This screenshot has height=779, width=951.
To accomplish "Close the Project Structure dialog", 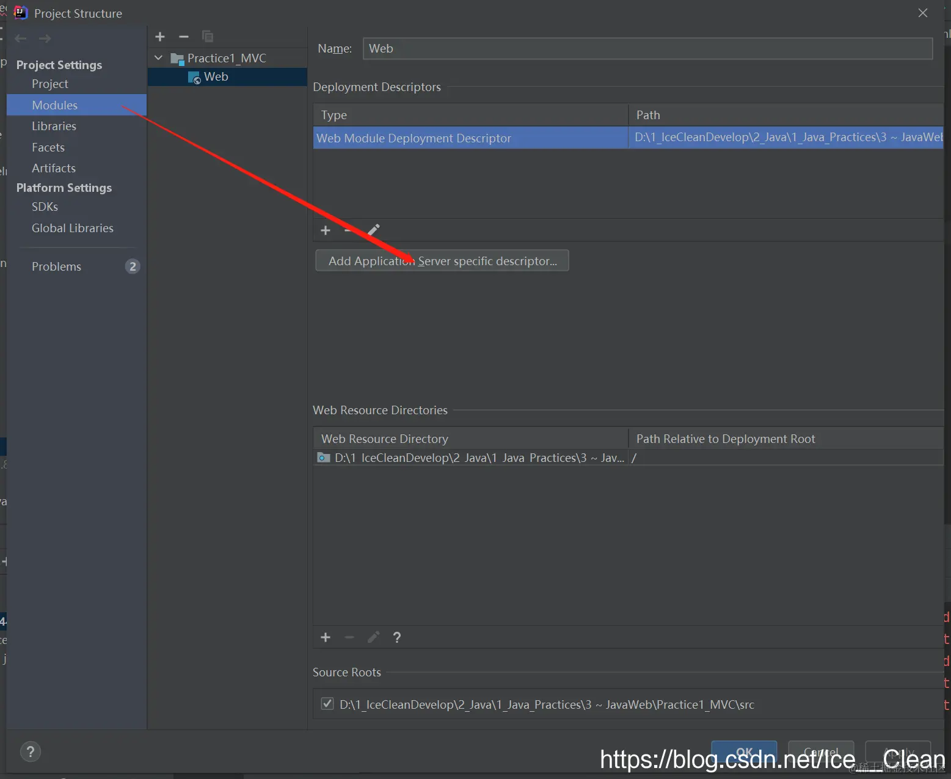I will (x=923, y=13).
